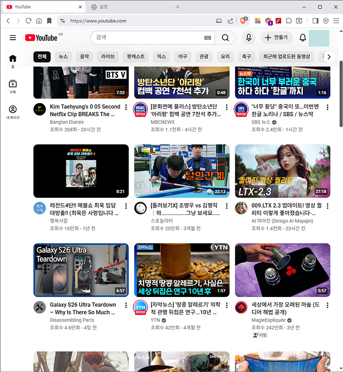Share this page via the share icon
The width and height of the screenshot is (343, 372).
[230, 21]
